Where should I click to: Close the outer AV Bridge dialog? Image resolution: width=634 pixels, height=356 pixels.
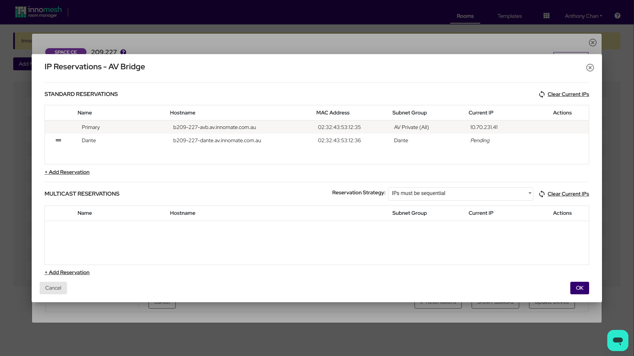[x=592, y=42]
